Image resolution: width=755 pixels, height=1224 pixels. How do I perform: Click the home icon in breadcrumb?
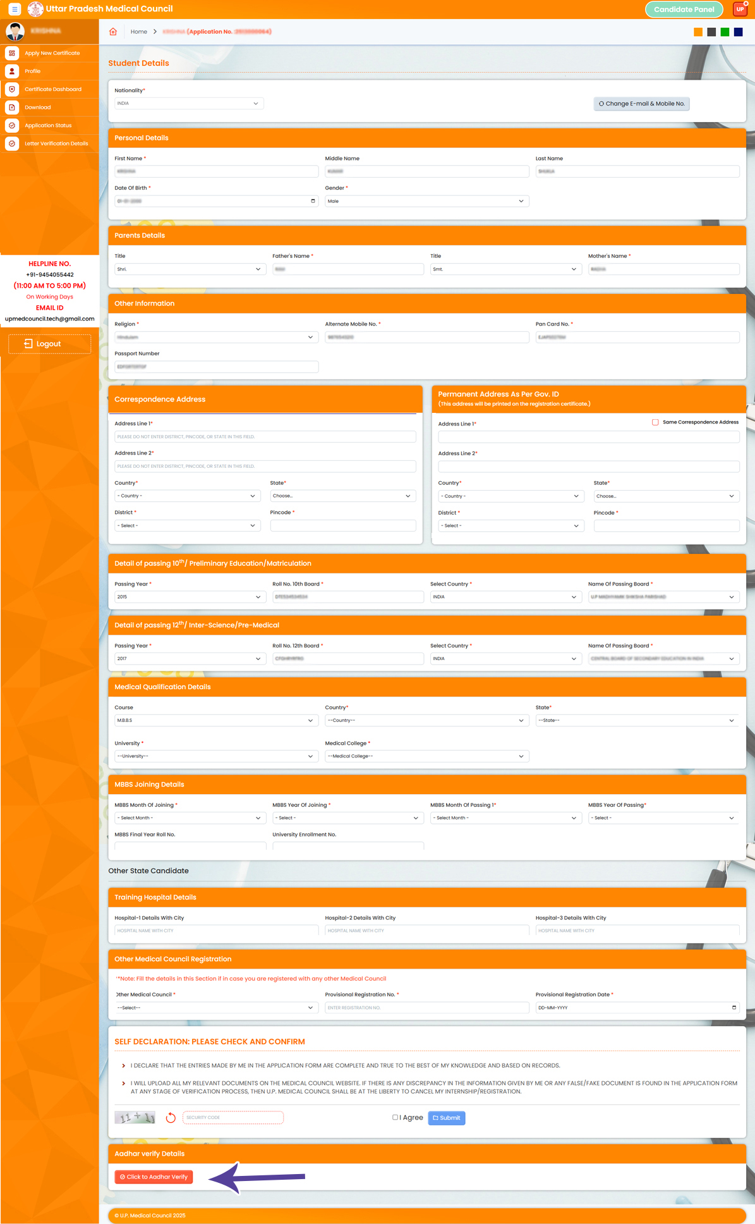[113, 32]
